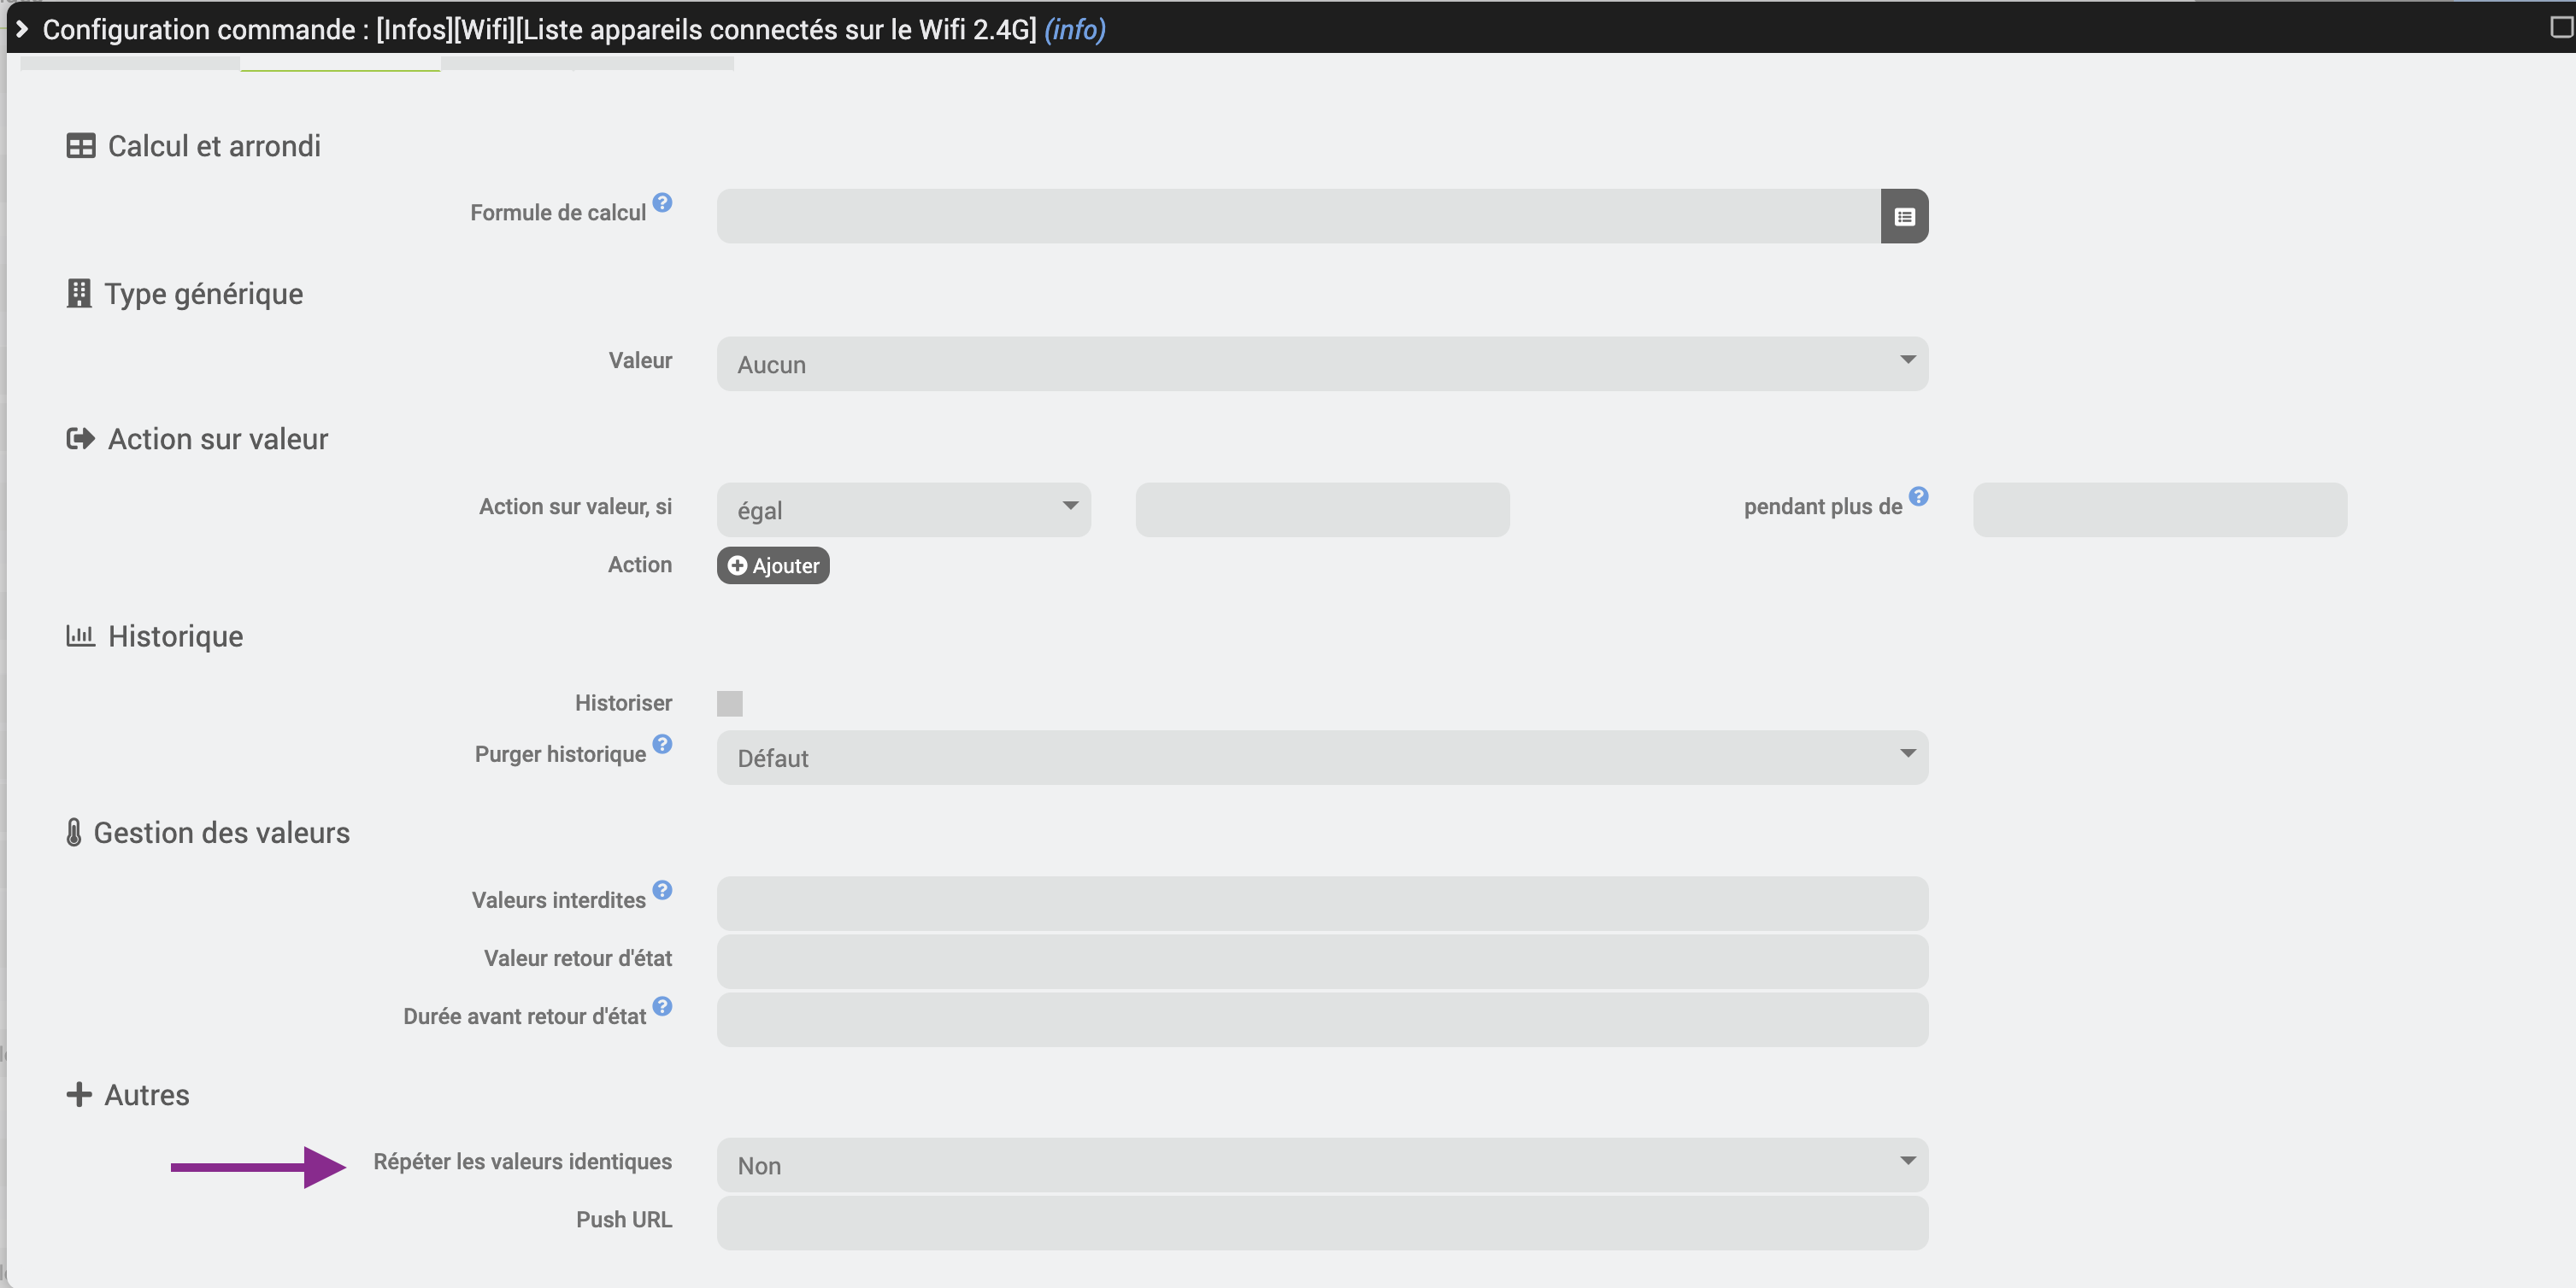This screenshot has height=1288, width=2576.
Task: Click help icon next to Durée avant retour d'état
Action: 662,1005
